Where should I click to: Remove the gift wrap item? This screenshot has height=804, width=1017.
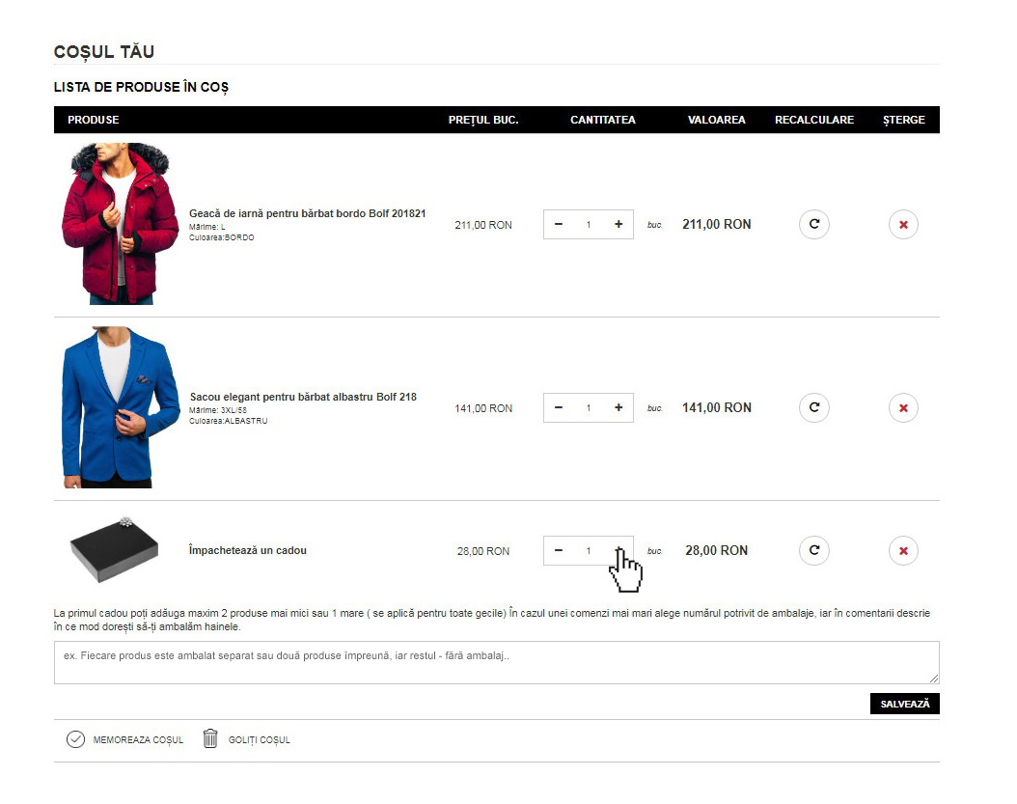tap(903, 551)
